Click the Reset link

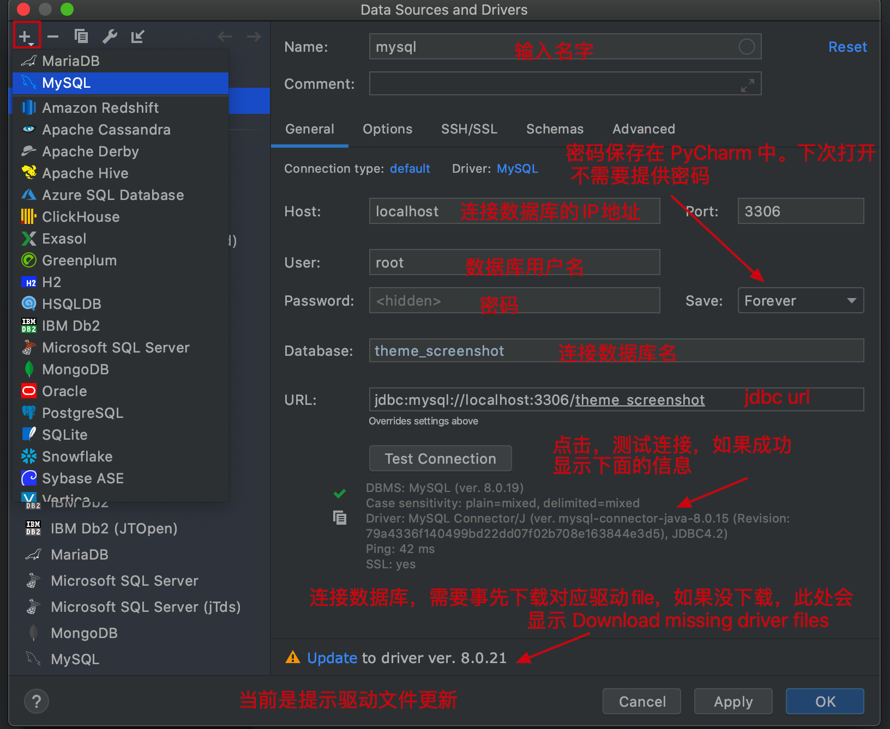point(847,47)
